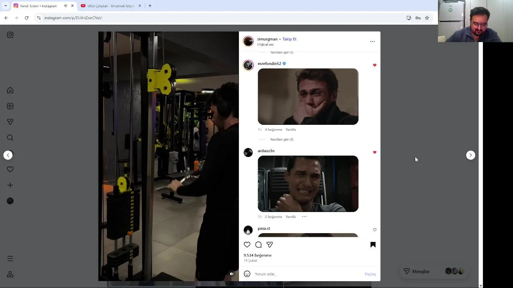The image size is (513, 288).
Task: Close the YouTube browser tab
Action: (139, 6)
